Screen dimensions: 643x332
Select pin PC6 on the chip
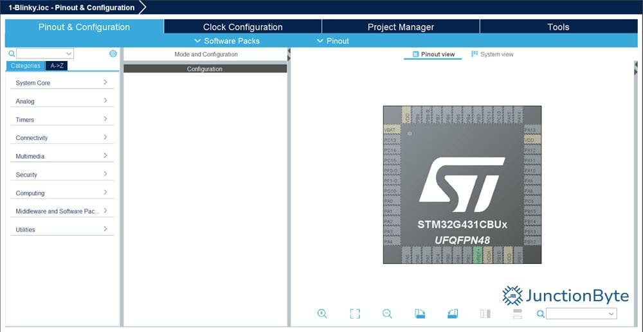[532, 201]
